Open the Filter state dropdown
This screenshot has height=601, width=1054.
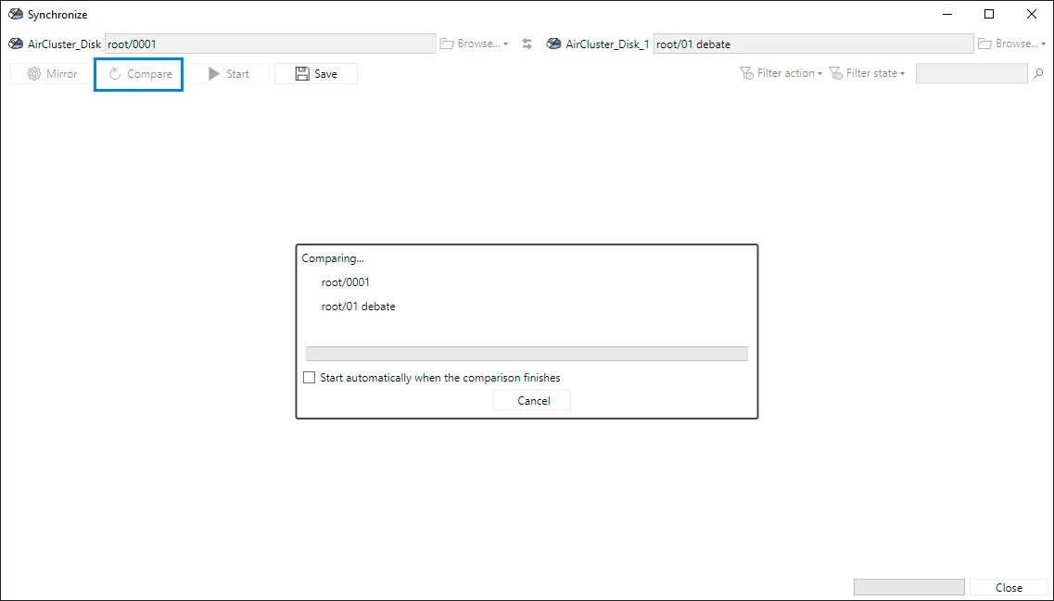tap(867, 73)
